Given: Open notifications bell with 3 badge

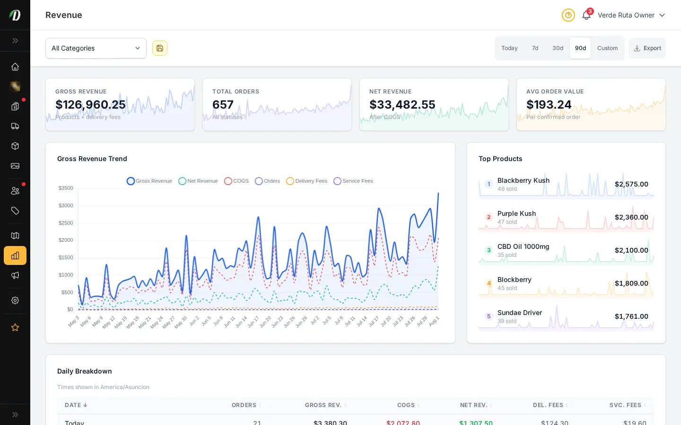Looking at the screenshot, I should [x=586, y=15].
